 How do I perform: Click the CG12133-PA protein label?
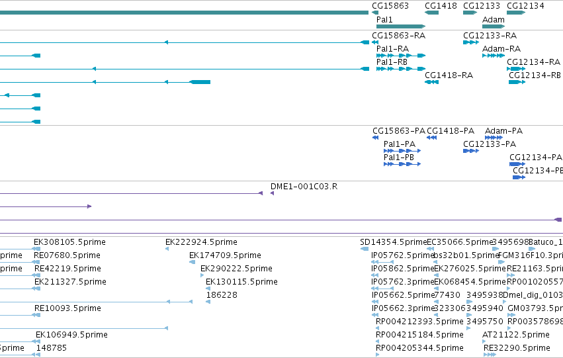490,144
